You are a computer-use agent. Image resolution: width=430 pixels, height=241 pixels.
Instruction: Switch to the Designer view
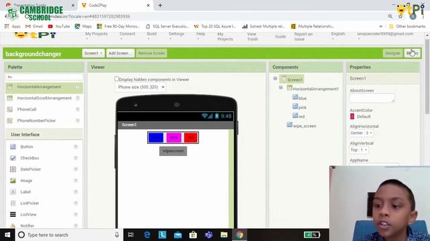(392, 54)
